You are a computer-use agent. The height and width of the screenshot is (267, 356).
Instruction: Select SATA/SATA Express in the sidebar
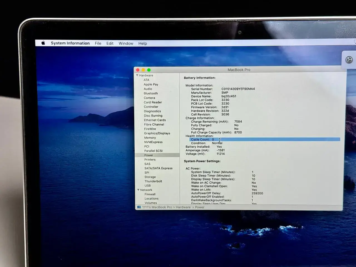[158, 168]
